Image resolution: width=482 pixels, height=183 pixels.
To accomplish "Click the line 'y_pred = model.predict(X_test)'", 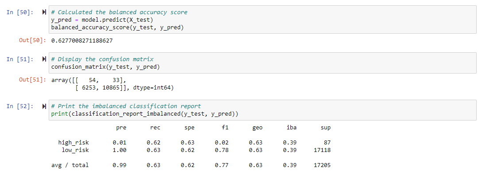I will coord(102,20).
